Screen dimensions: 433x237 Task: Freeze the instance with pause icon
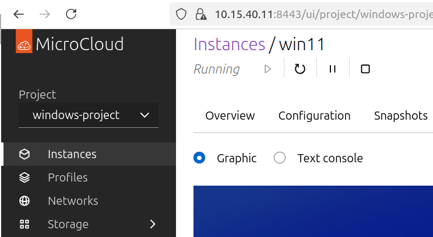pos(333,69)
